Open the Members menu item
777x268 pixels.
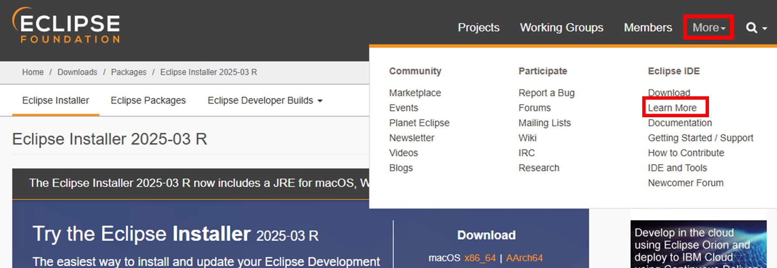(x=648, y=27)
